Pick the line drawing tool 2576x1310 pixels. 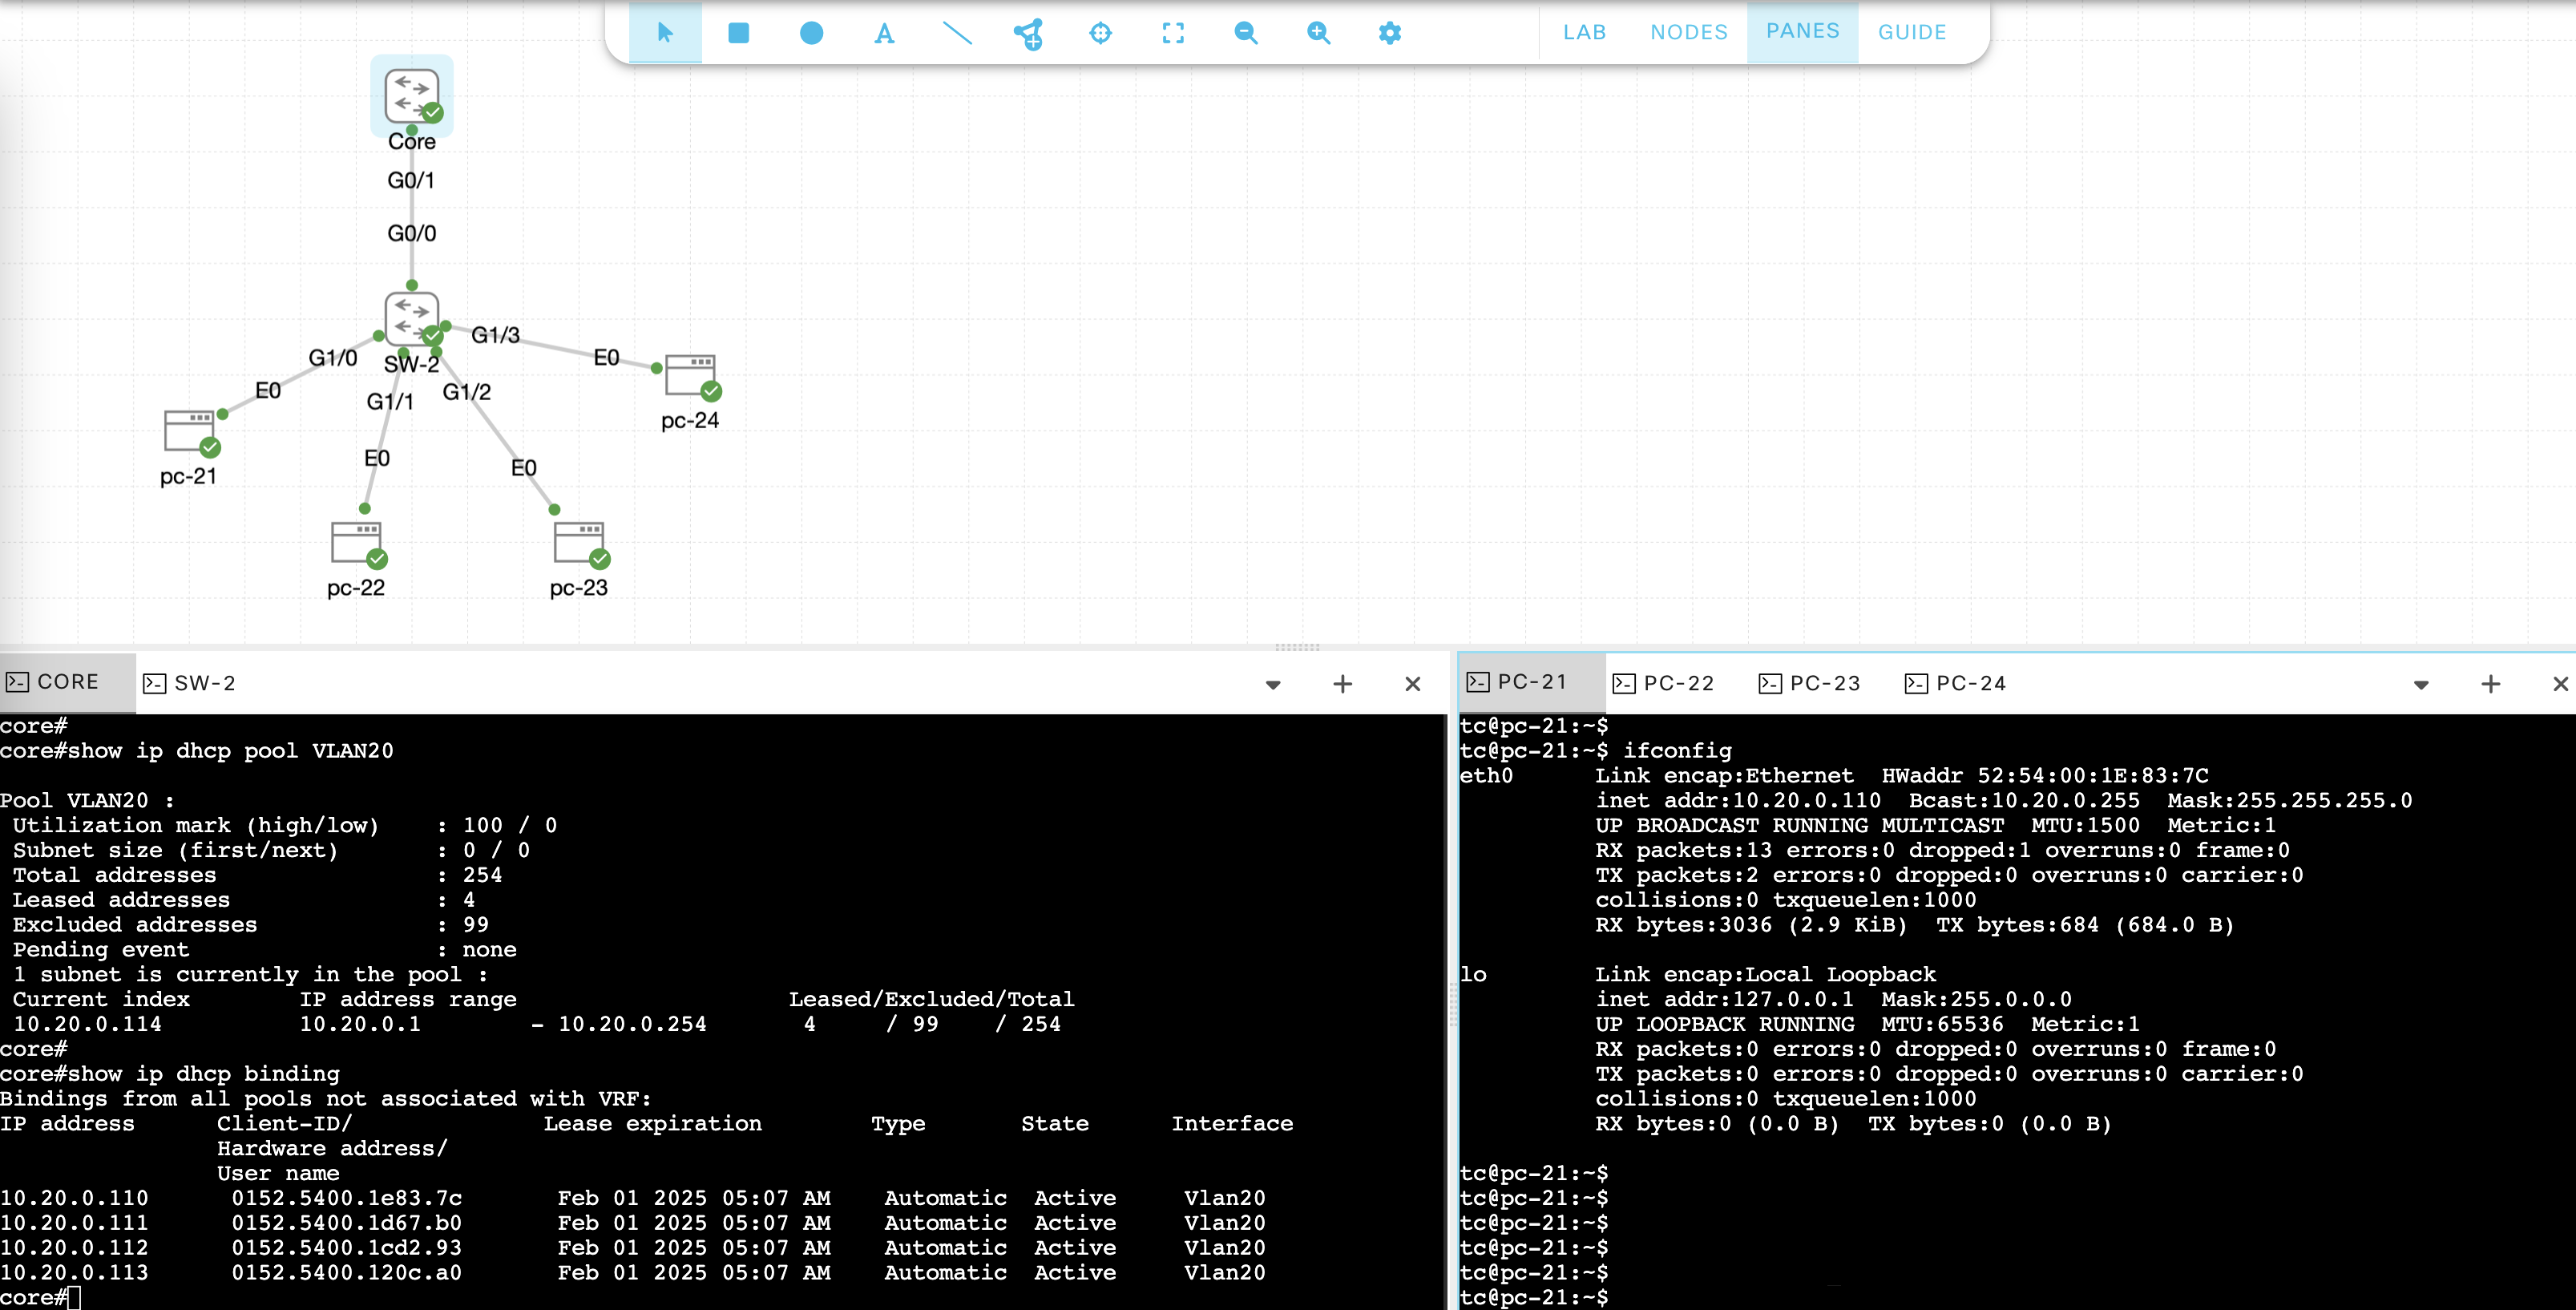pos(957,33)
